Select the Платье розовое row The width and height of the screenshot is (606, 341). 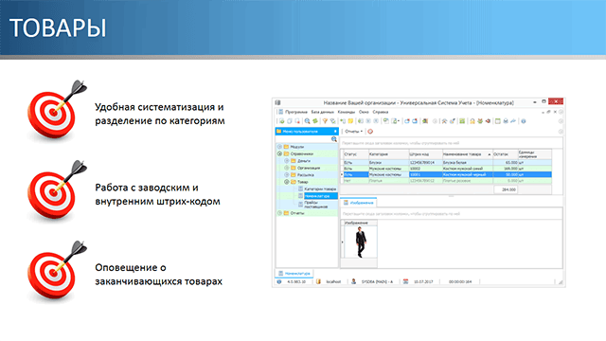tap(447, 181)
